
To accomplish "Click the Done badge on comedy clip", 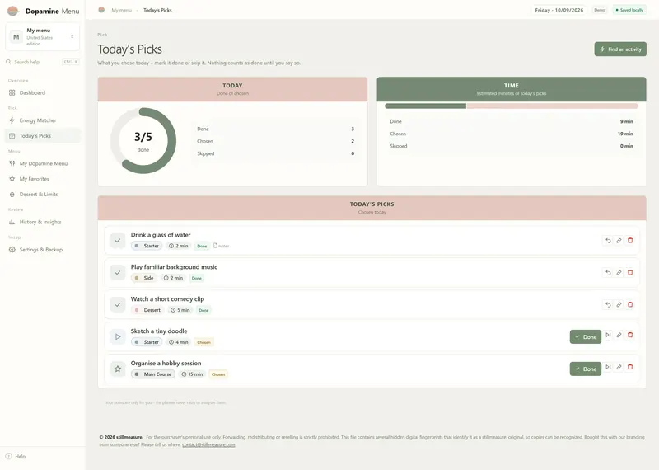I will (203, 310).
